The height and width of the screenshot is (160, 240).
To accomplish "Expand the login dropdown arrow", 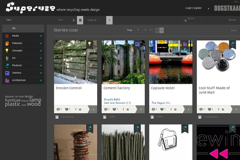I will (x=208, y=8).
